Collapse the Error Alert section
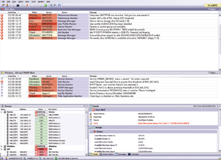Image resolution: width=221 pixels, height=160 pixels. (x=90, y=110)
